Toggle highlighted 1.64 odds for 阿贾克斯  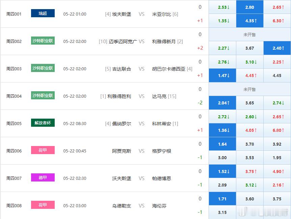click(x=222, y=144)
